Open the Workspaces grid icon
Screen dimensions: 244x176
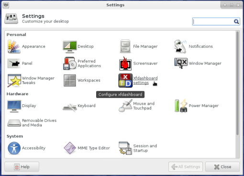click(x=70, y=80)
